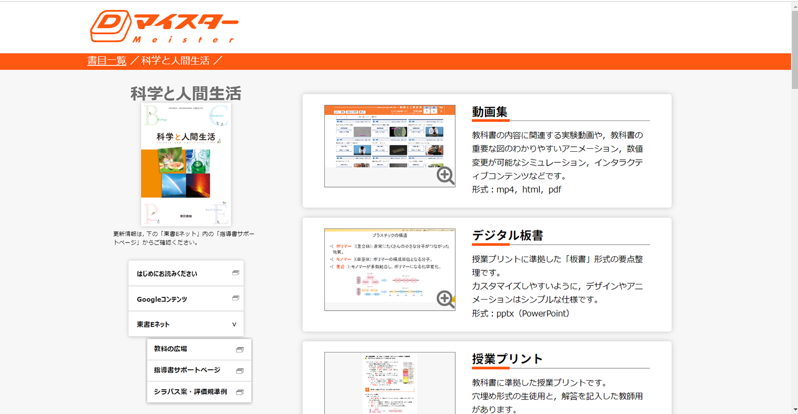
Task: Click new-window icon beside Googleコンテンツ
Action: (235, 299)
